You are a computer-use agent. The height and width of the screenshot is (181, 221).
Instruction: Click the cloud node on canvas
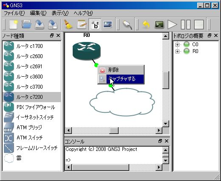(x=122, y=102)
